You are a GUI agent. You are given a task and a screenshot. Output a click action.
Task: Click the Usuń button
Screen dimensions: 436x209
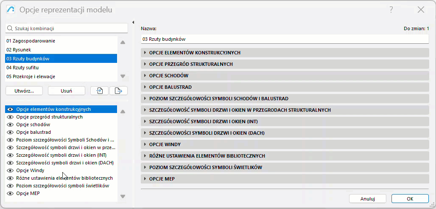coord(67,90)
